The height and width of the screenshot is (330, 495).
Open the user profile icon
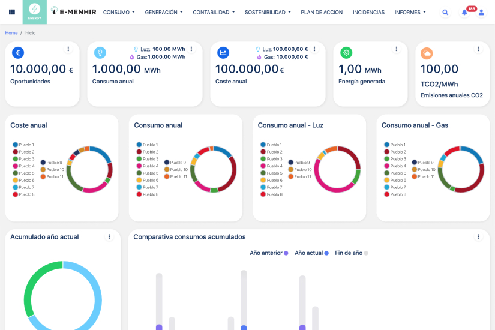coord(481,13)
